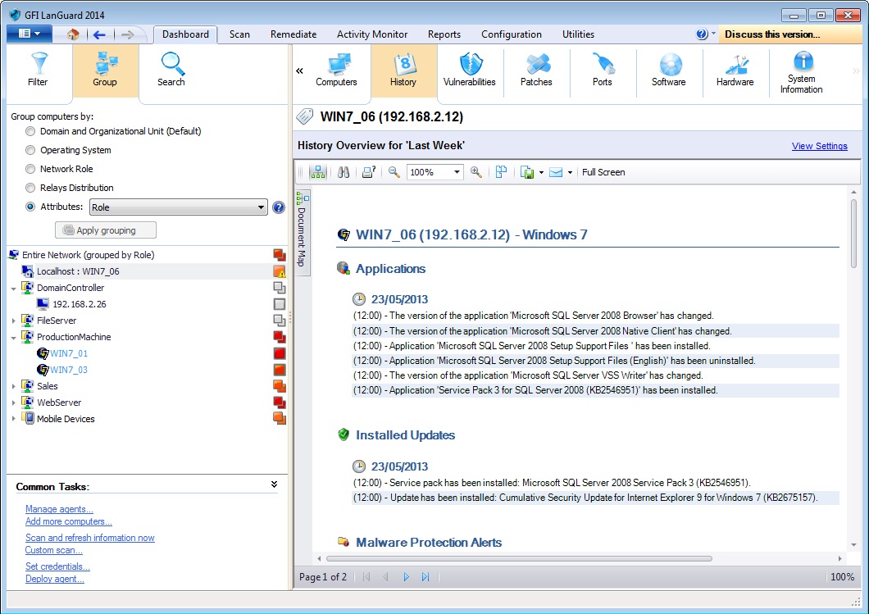Image resolution: width=869 pixels, height=614 pixels.
Task: Open the Patches view
Action: click(x=536, y=70)
